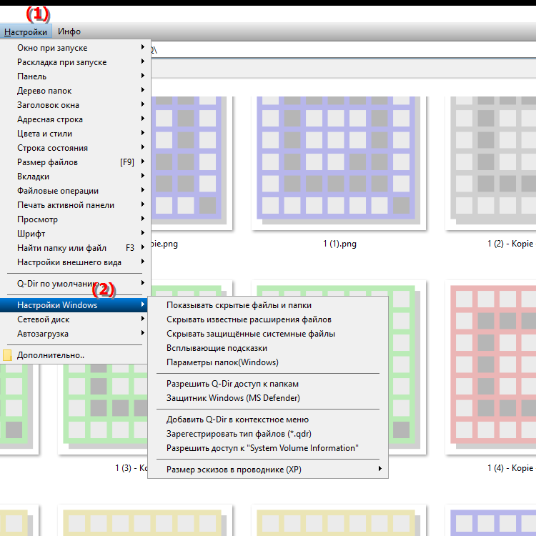Allow access to System Volume Information

point(268,448)
